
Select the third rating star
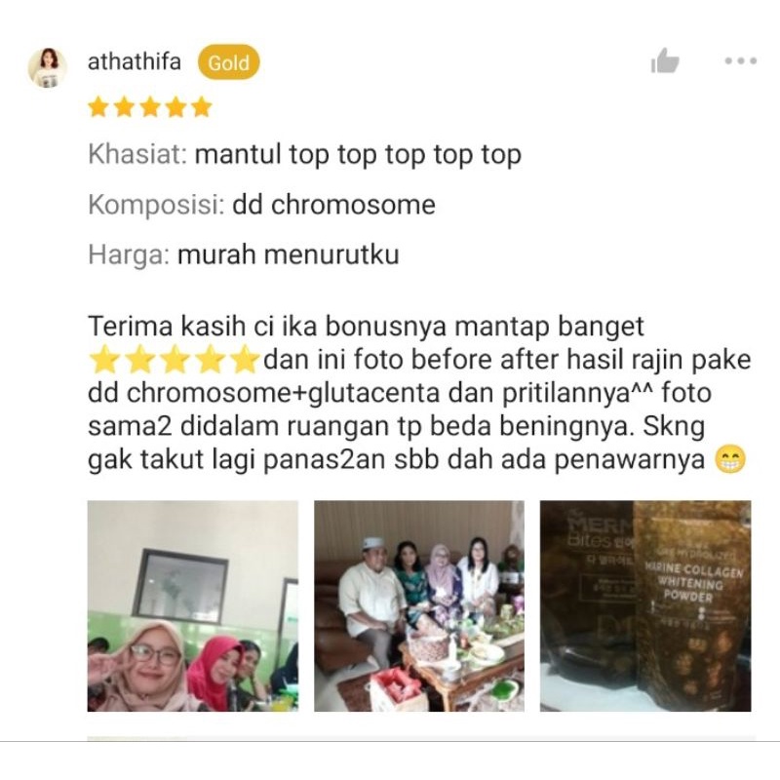(150, 107)
